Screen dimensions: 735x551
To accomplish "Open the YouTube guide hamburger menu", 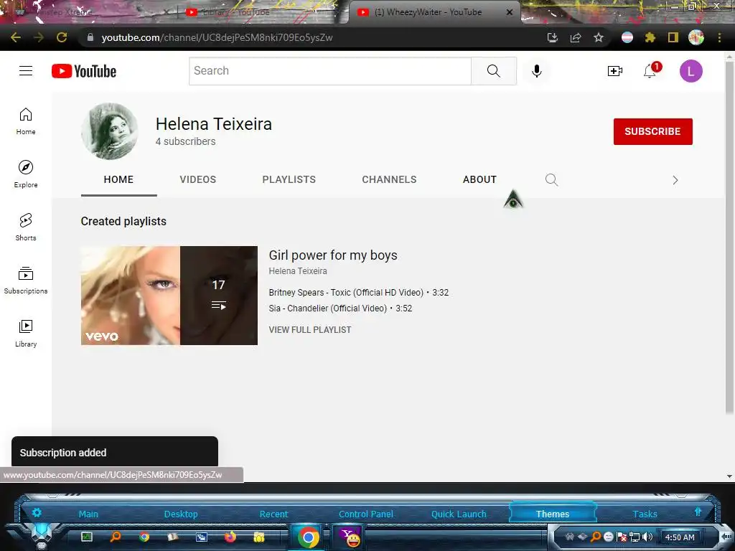I will (x=26, y=71).
